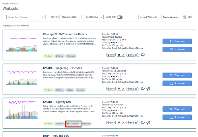
Task: Thumbs up the SMART - Highway Star workout
Action: pyautogui.click(x=138, y=122)
